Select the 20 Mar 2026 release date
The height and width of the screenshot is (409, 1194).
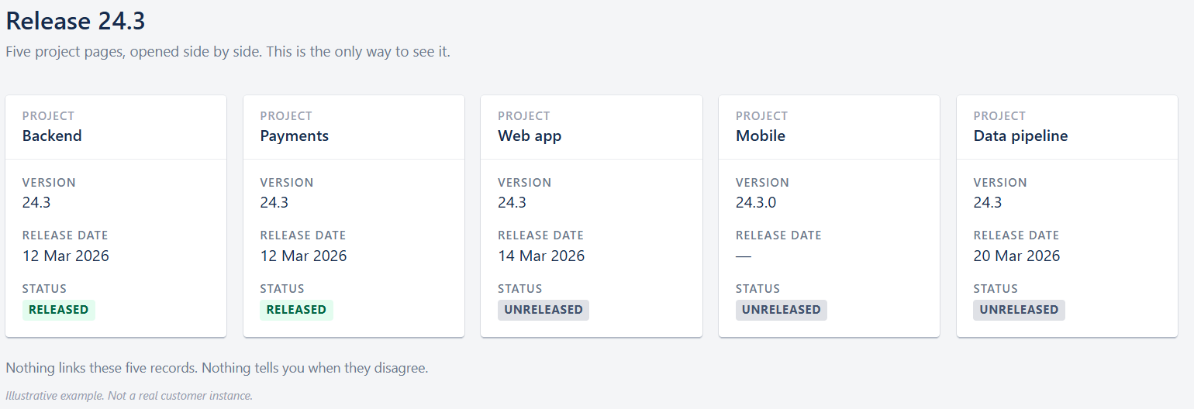tap(1016, 256)
